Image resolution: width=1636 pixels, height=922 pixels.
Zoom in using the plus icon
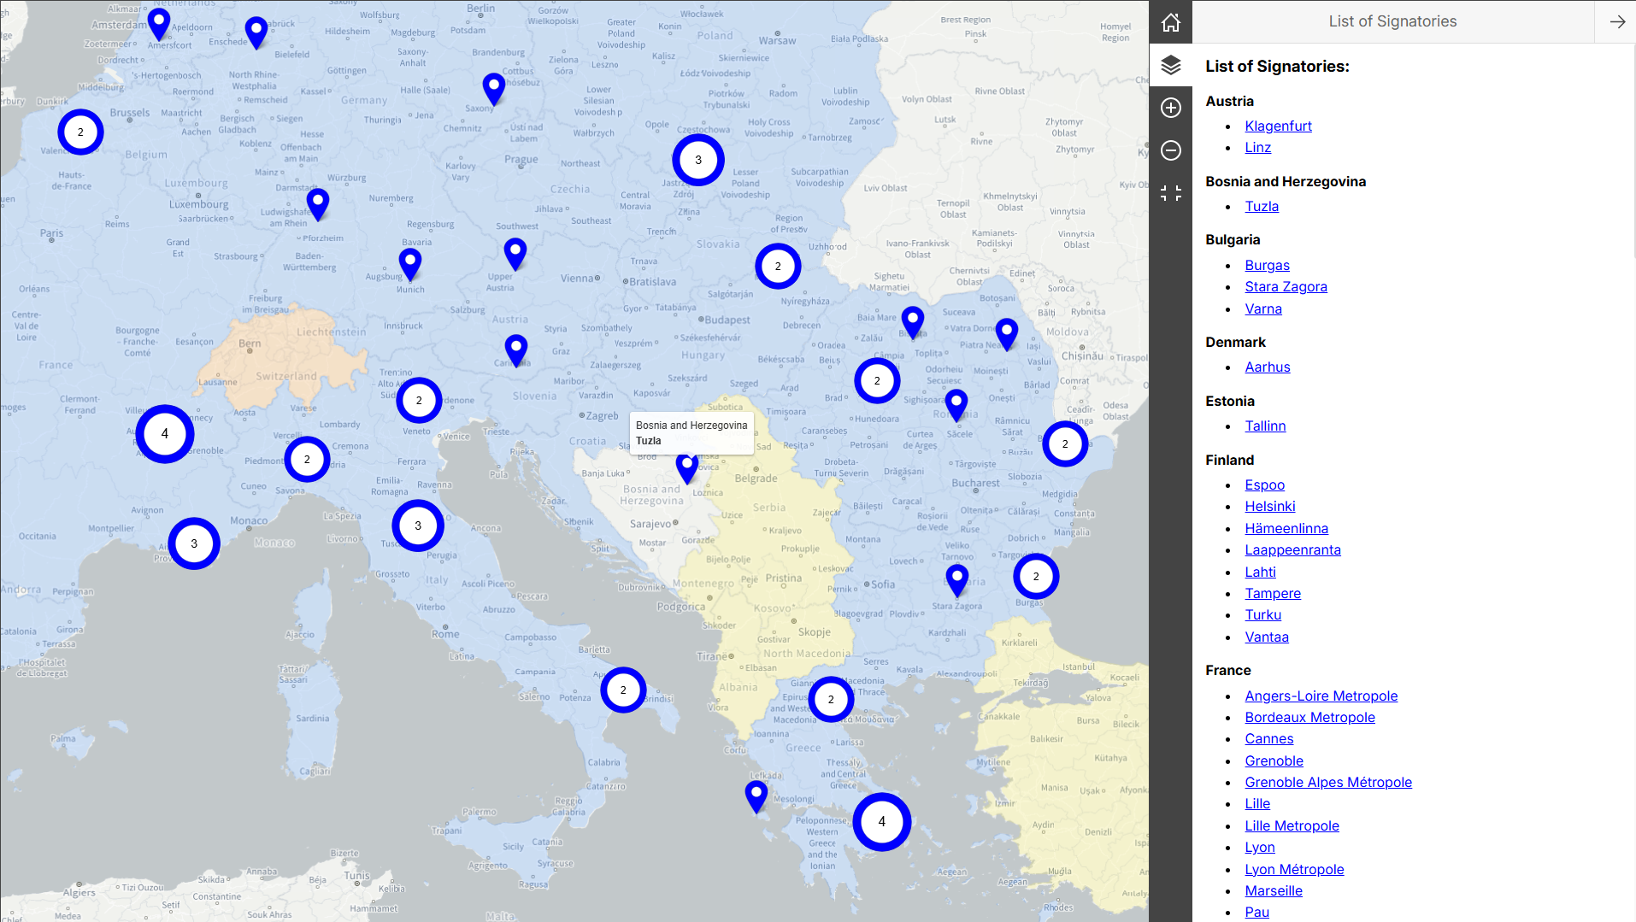(1170, 108)
